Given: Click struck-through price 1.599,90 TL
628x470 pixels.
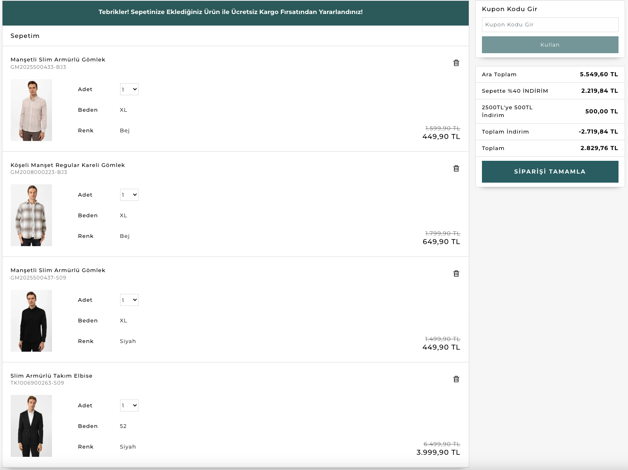Looking at the screenshot, I should click(x=443, y=129).
